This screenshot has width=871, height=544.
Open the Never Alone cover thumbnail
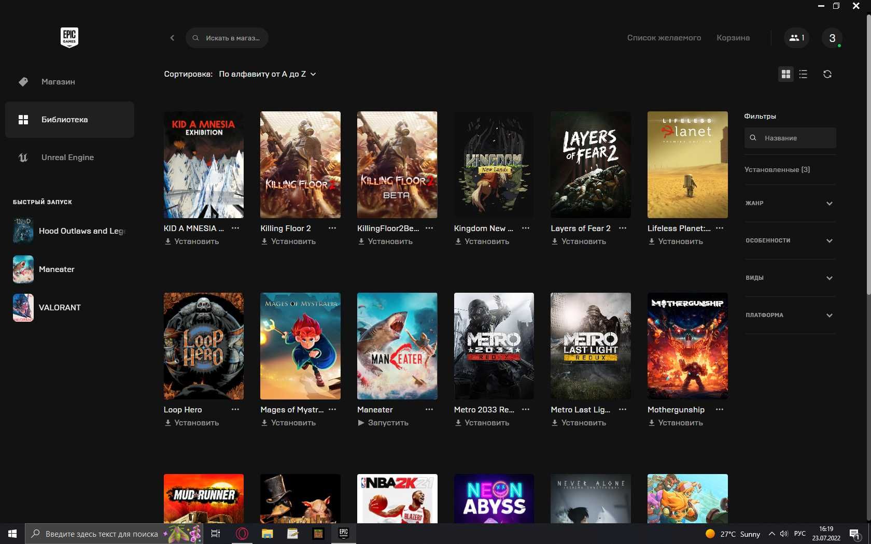pos(591,498)
